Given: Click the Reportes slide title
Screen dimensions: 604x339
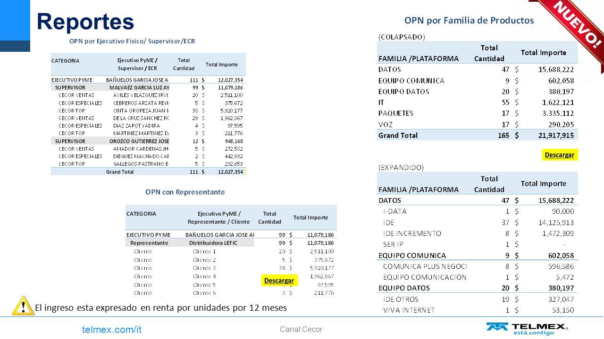Looking at the screenshot, I should click(x=85, y=21).
